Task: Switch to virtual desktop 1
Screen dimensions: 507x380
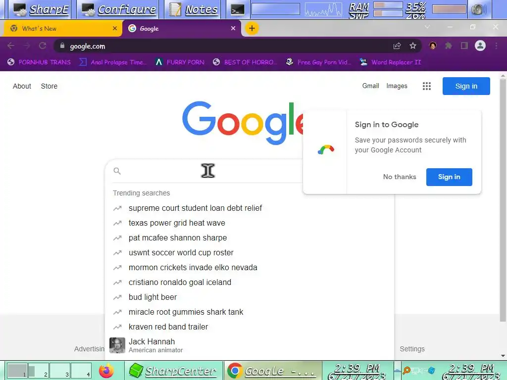Action: 17,370
